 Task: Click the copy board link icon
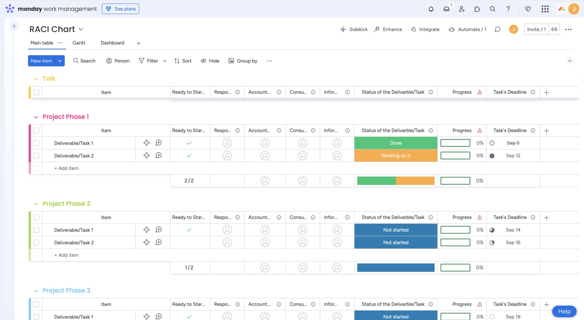click(555, 29)
